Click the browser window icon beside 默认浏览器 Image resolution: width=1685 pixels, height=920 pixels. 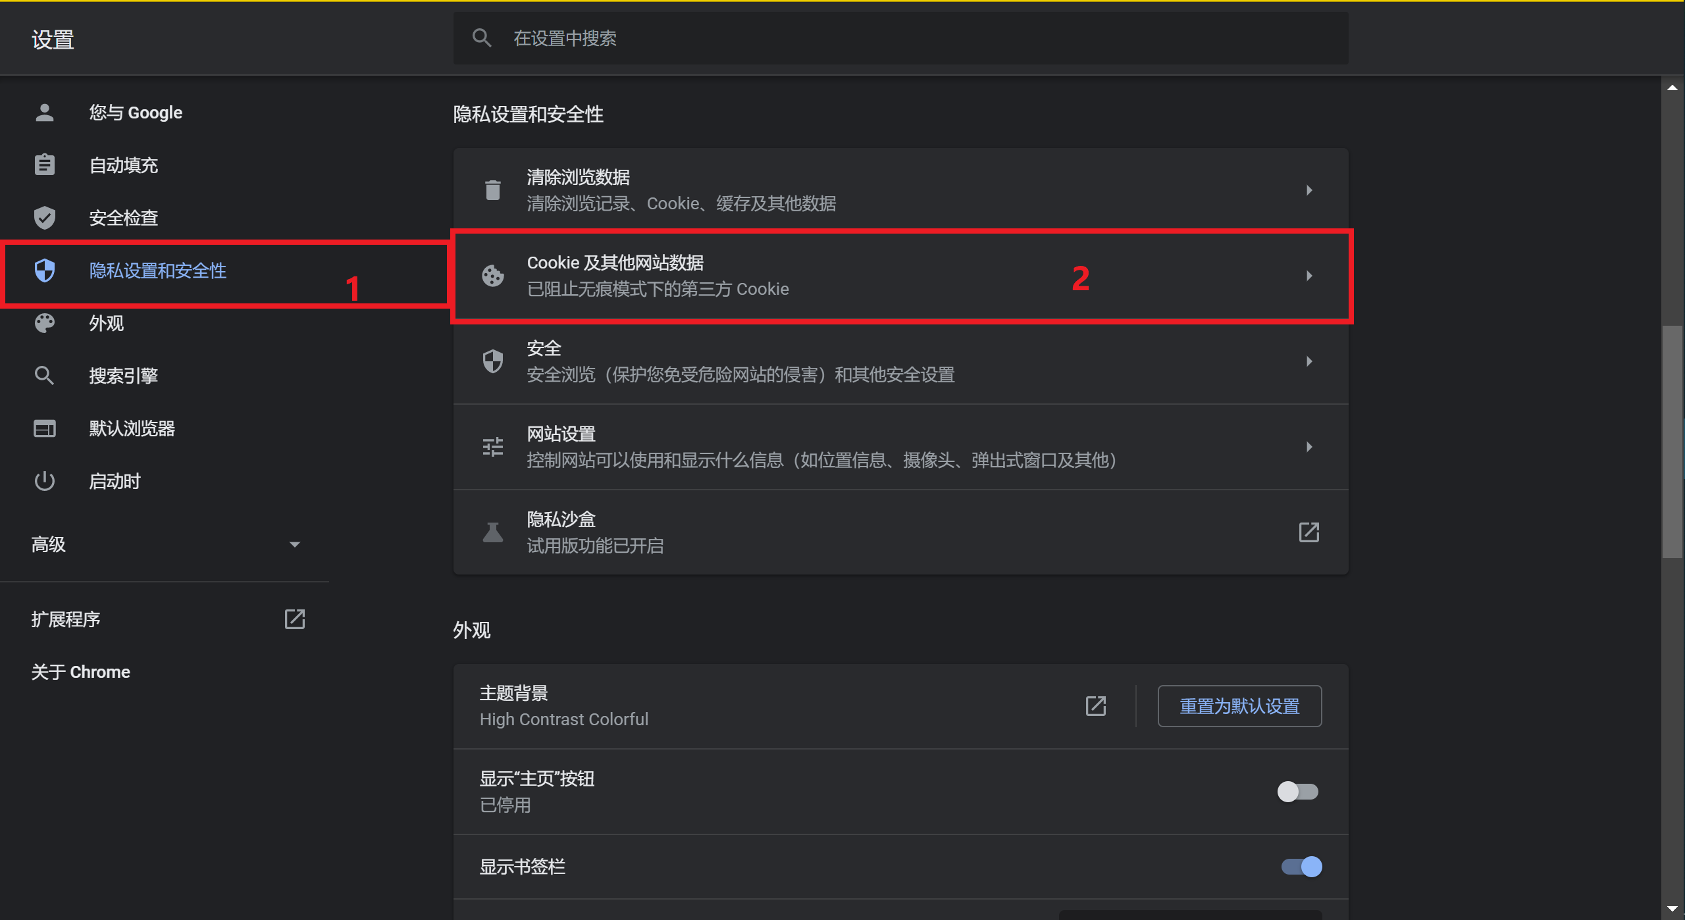point(44,428)
